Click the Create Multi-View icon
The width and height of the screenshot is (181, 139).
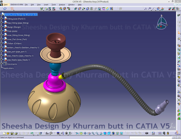[x=105, y=133]
